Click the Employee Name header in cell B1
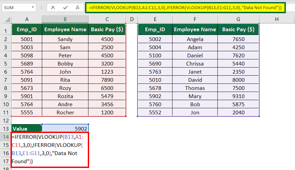295x170 pixels. coord(65,30)
